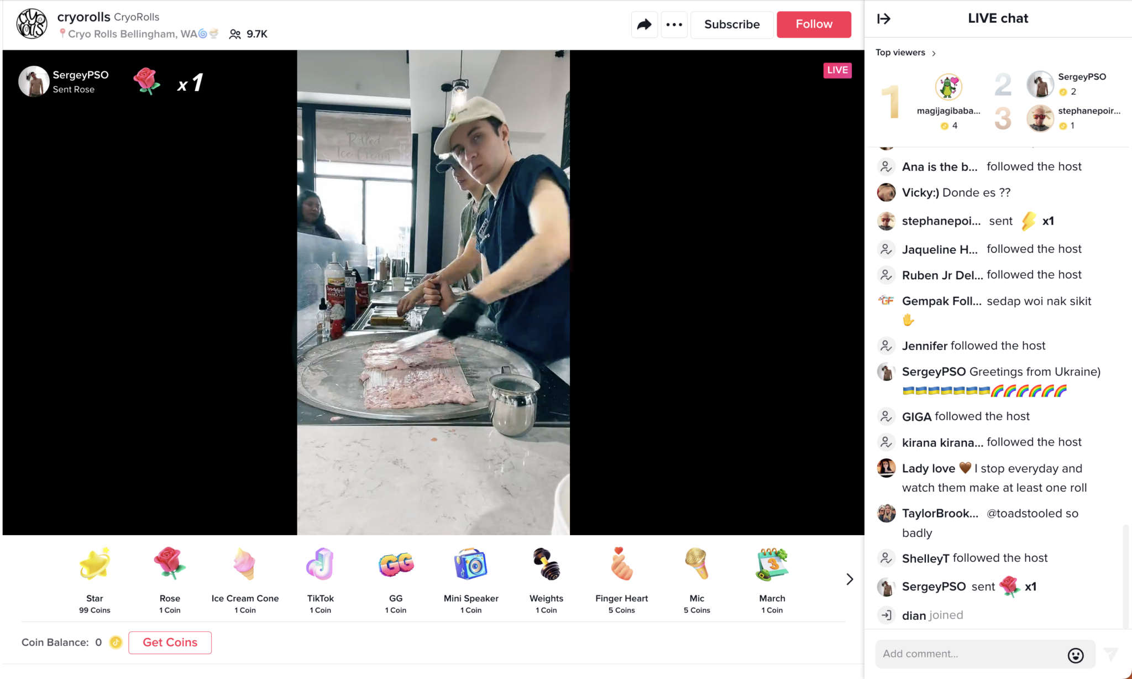The image size is (1132, 679).
Task: Click the Add comment field
Action: [x=973, y=654]
